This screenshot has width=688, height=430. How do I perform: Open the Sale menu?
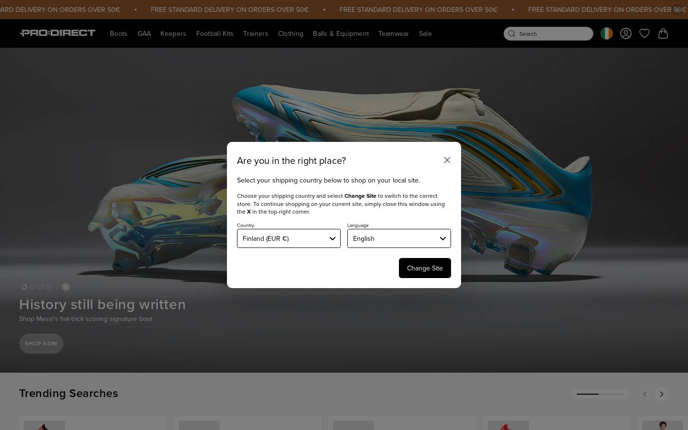[425, 33]
